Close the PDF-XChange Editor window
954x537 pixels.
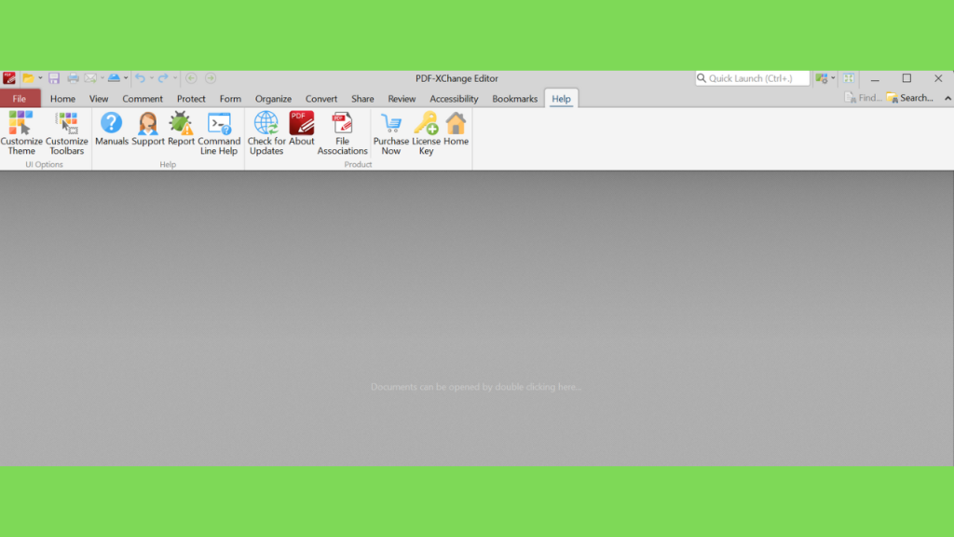(938, 78)
